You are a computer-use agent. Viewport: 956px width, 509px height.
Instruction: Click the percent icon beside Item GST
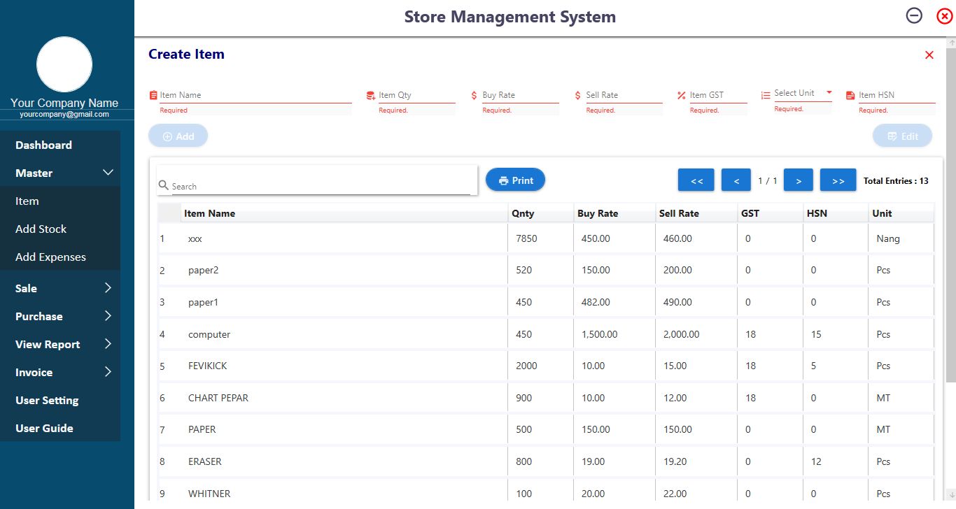(x=681, y=95)
